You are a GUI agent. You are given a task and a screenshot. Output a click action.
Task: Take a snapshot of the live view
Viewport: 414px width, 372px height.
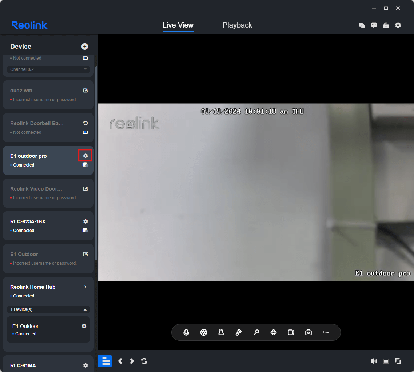tap(308, 332)
